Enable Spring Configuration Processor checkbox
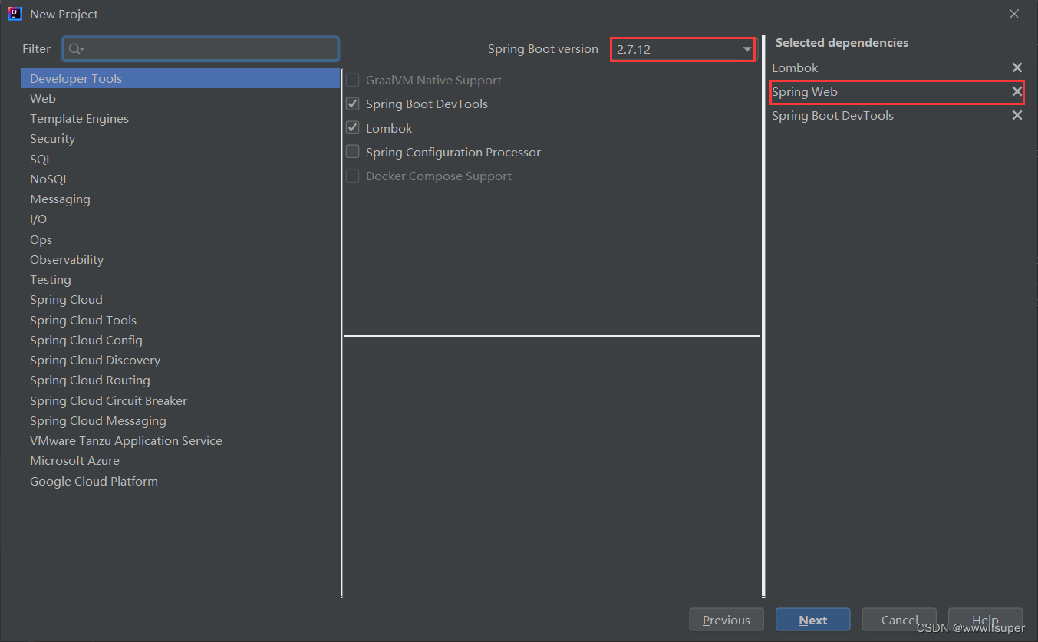 point(353,152)
